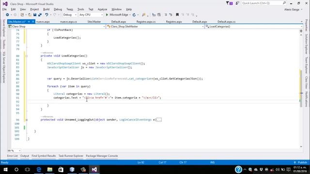The height and width of the screenshot is (174, 310).
Task: Click the vertical scrollbar thumb in the editor
Action: (x=301, y=88)
